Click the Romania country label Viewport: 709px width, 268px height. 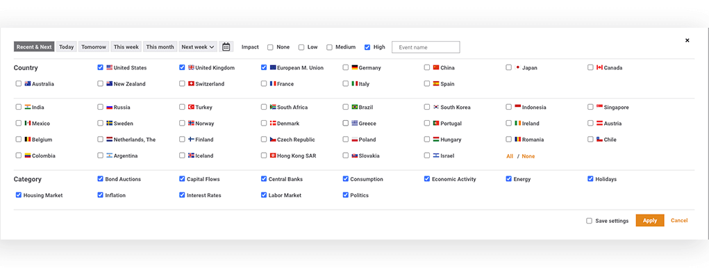(x=533, y=140)
